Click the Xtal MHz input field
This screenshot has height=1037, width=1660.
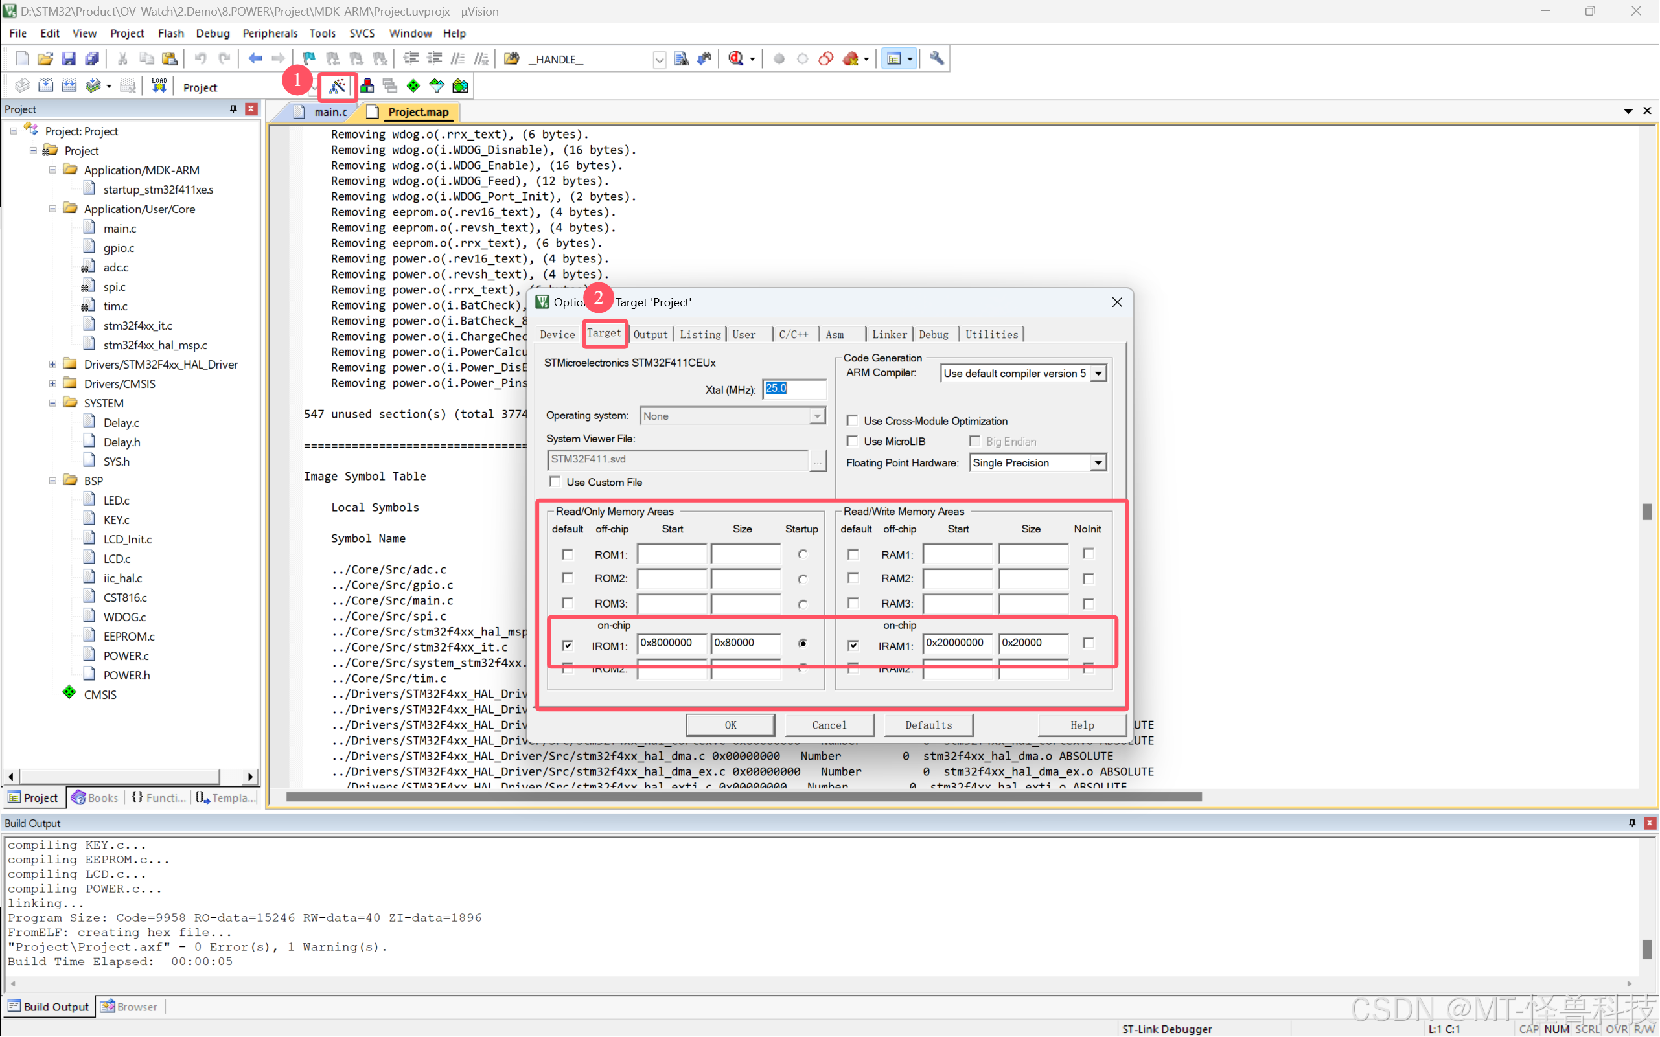tap(794, 389)
